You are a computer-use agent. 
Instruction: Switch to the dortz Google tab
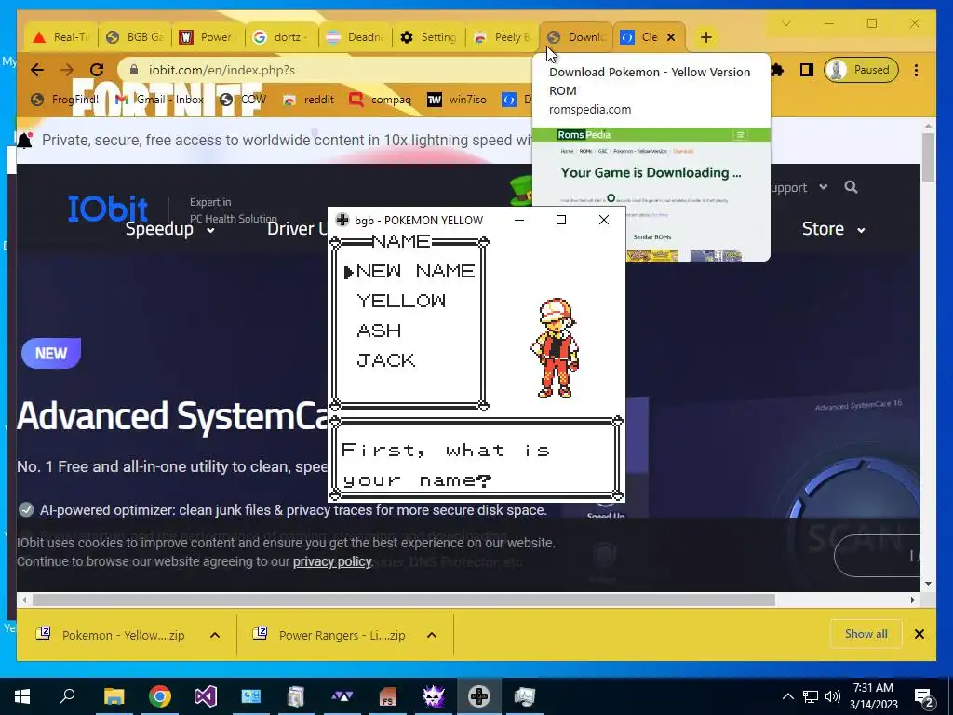[282, 37]
